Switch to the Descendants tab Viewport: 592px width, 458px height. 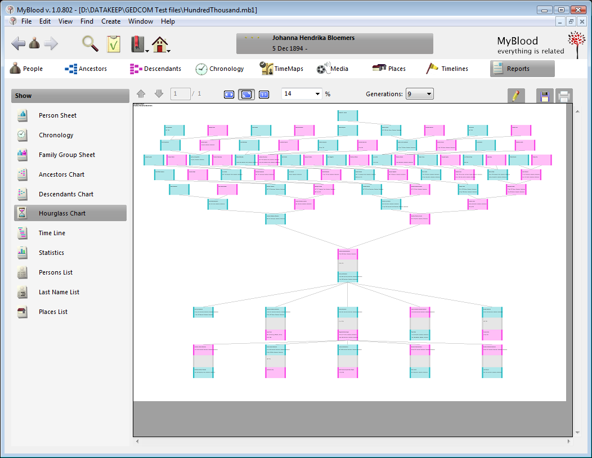click(155, 69)
